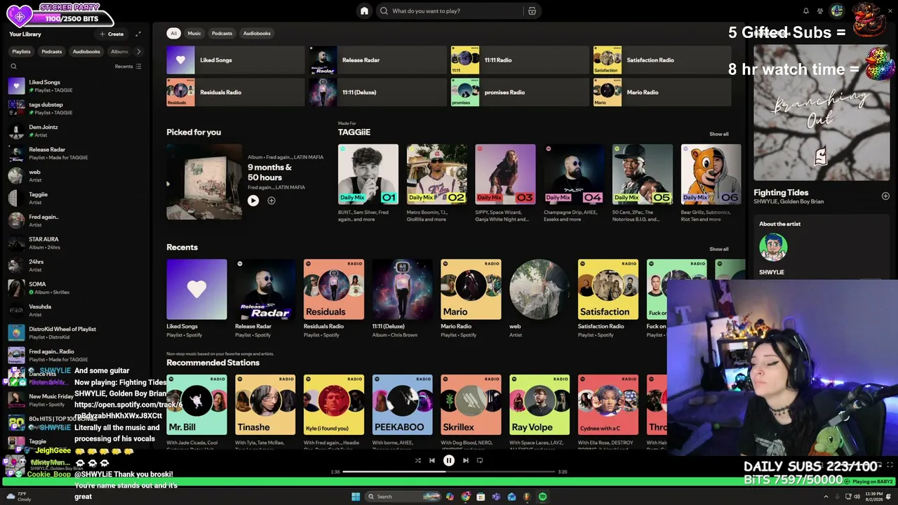Open Windows notification center bell
The width and height of the screenshot is (898, 505).
[x=889, y=497]
